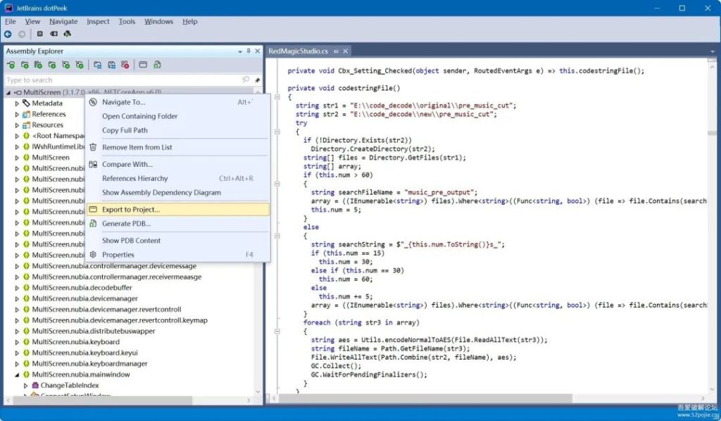Screen dimensions: 721x421
Task: Open the Inspect menu
Action: coord(98,22)
